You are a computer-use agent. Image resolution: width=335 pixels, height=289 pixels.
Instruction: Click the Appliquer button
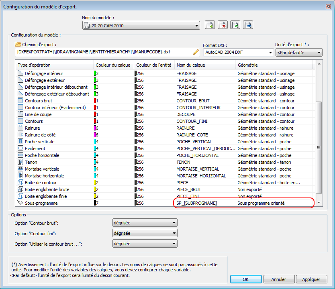click(x=311, y=279)
